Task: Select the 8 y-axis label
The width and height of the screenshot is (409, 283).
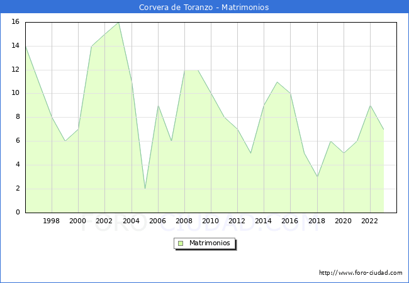Action: tap(18, 117)
